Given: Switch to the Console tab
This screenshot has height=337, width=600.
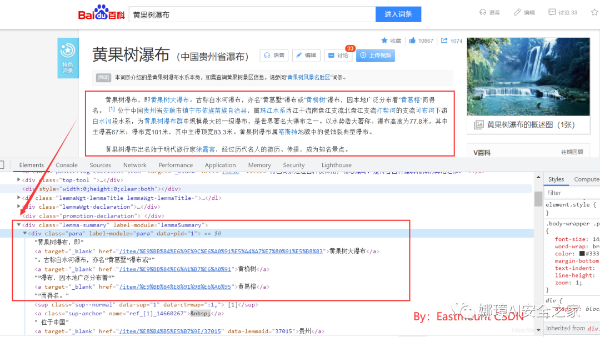Looking at the screenshot, I should pyautogui.click(x=67, y=165).
